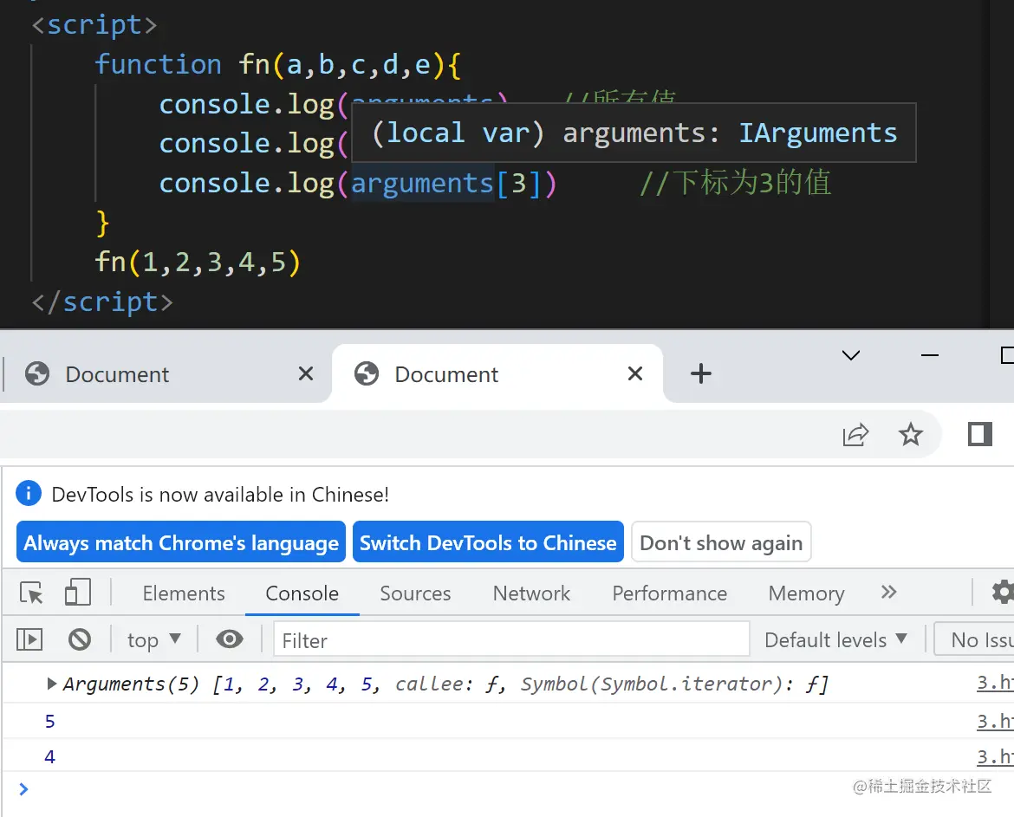Click the No Issues button

click(974, 640)
